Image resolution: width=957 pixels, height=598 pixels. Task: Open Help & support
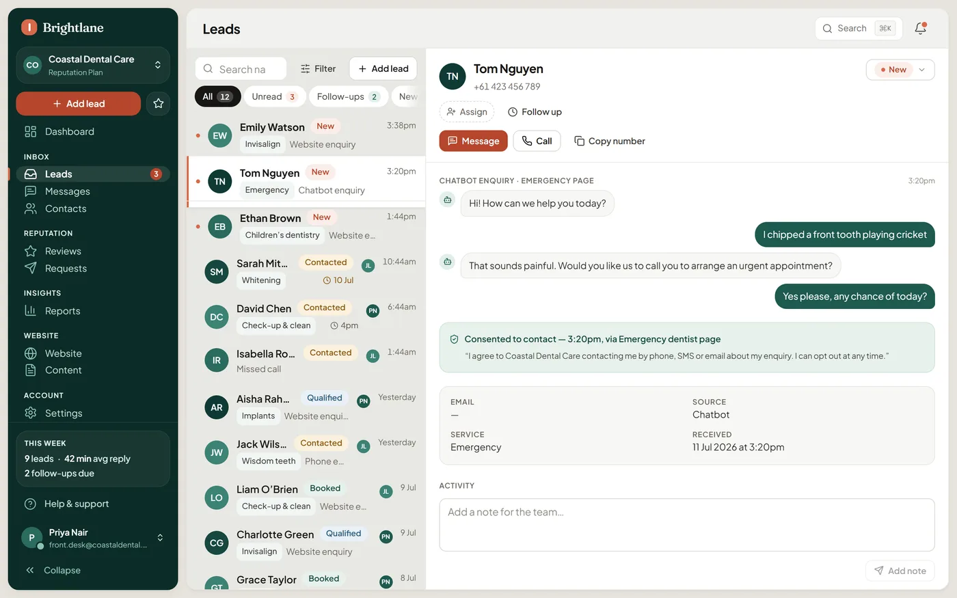(x=93, y=504)
